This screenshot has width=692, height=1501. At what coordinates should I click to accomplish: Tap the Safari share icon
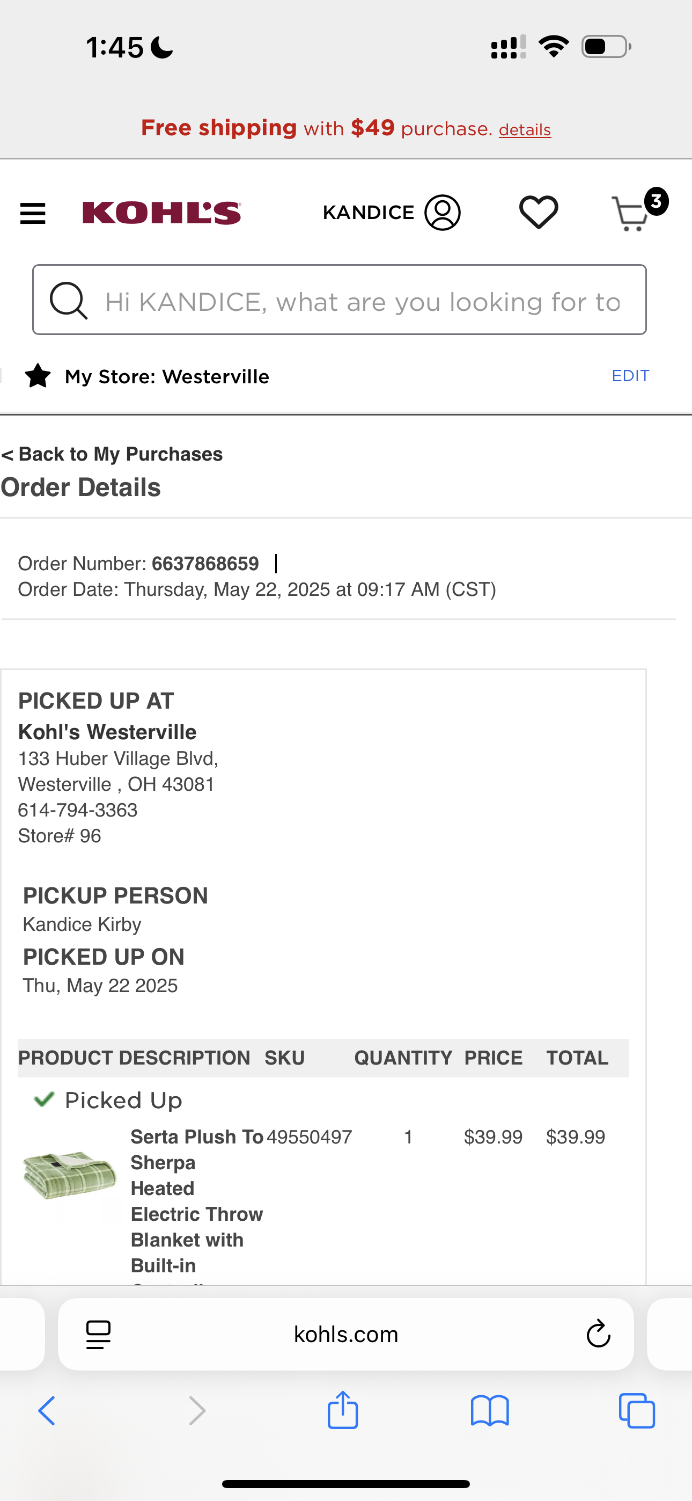click(x=342, y=1410)
